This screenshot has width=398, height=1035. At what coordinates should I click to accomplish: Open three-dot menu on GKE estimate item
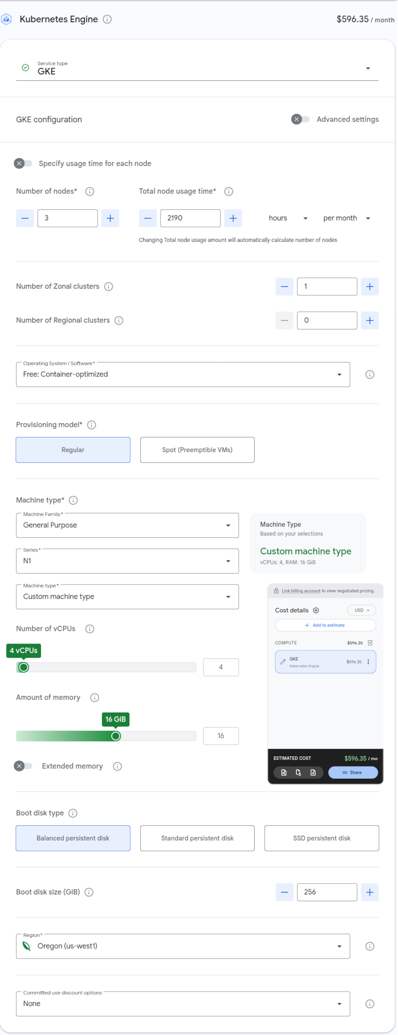[x=368, y=662]
